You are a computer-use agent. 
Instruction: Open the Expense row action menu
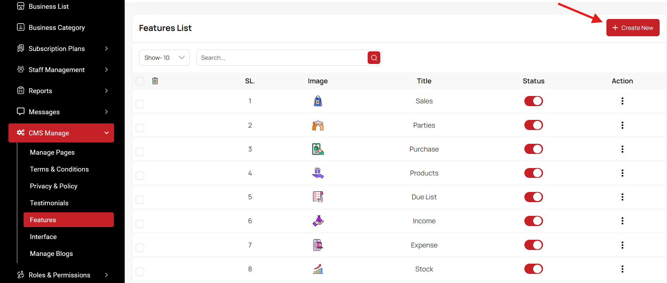(622, 245)
